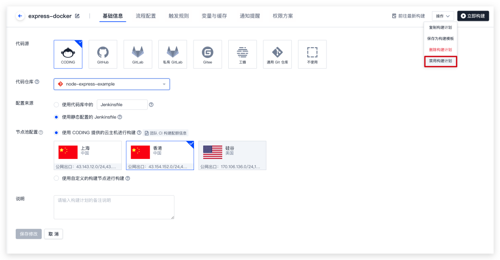Go to latest build via 前往最新构建
This screenshot has width=500, height=260.
click(408, 16)
